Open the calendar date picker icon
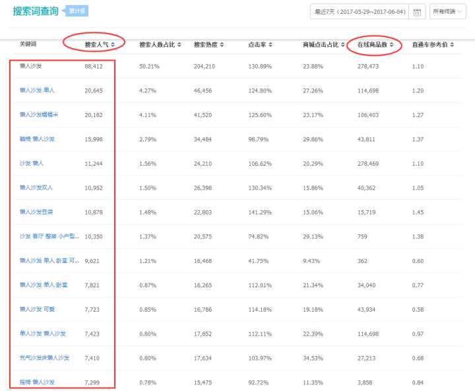The height and width of the screenshot is (391, 475). 416,12
